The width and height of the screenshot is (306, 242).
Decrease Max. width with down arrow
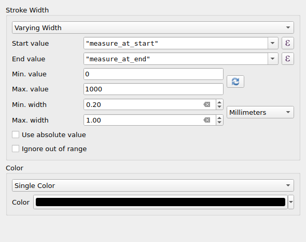tap(219, 123)
